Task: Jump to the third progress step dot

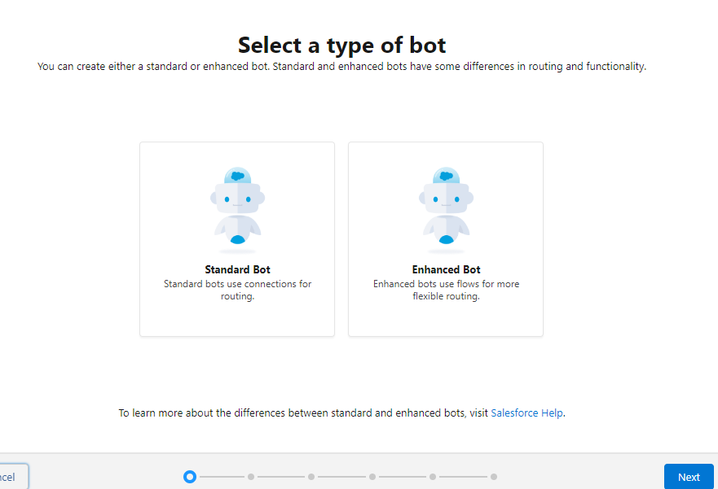Action: (311, 477)
